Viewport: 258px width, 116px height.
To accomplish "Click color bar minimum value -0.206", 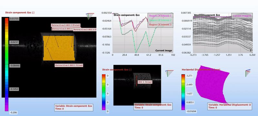I will pos(13,112).
